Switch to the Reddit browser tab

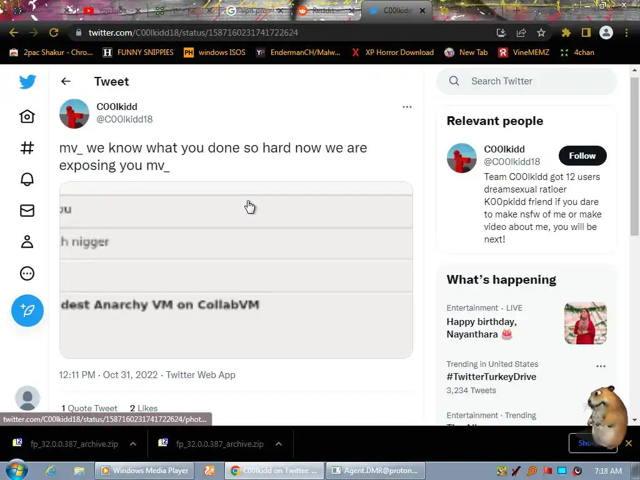pyautogui.click(x=326, y=11)
